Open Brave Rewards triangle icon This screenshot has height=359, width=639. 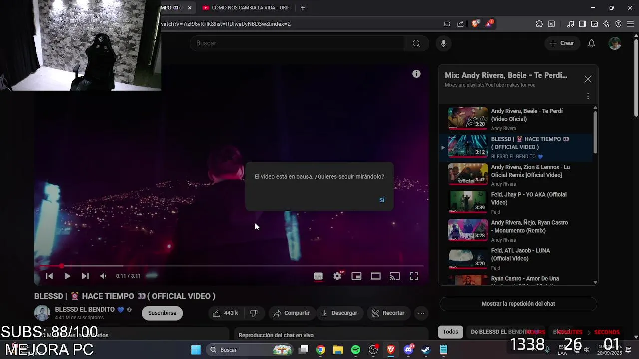489,23
